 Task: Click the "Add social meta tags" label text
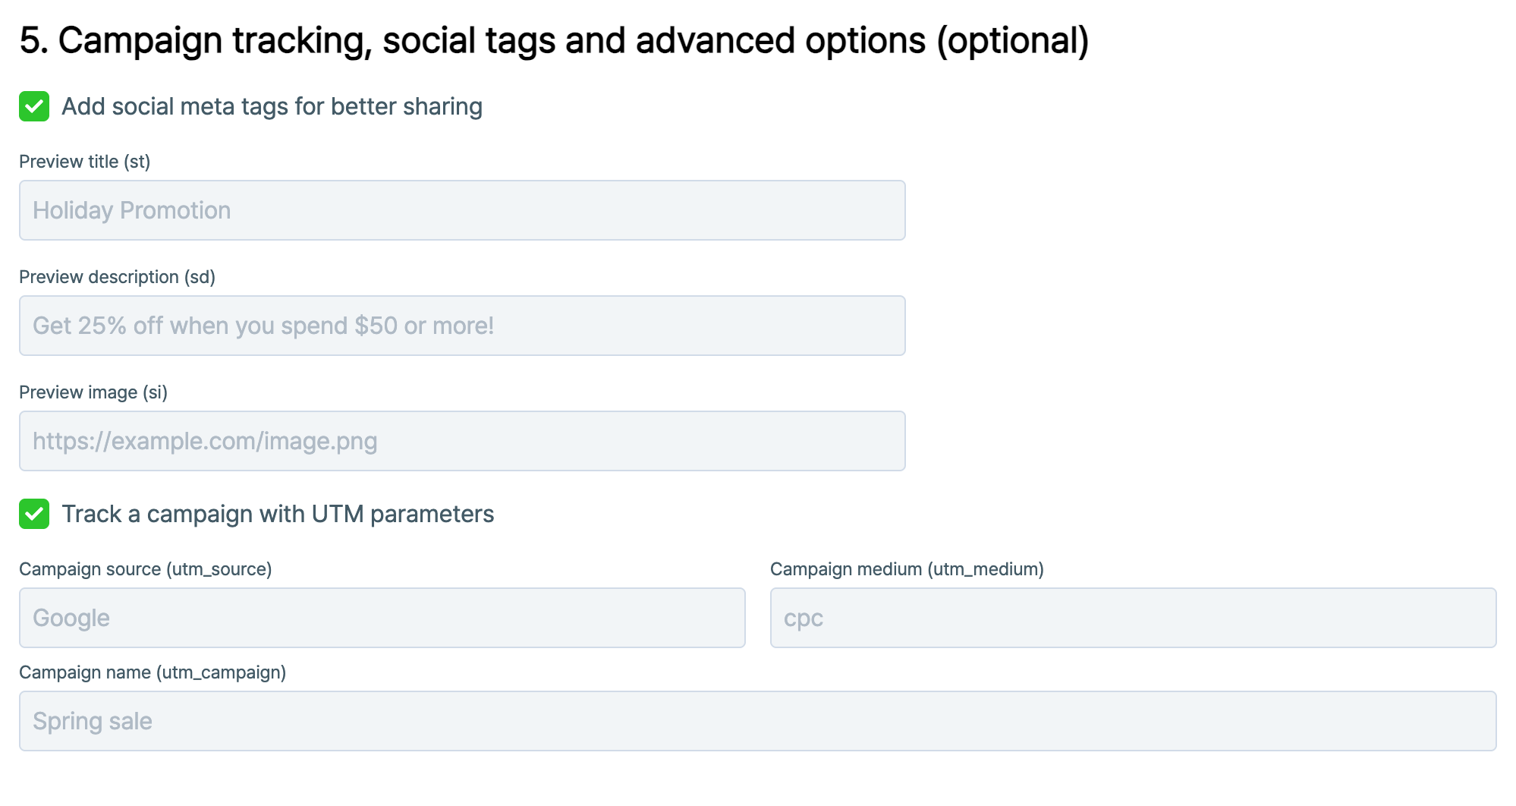272,106
